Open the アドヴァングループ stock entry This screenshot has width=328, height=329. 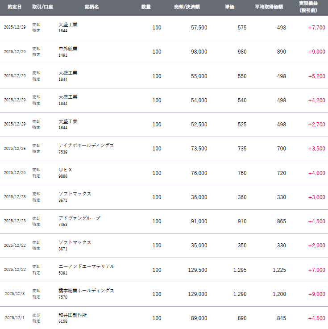[79, 218]
